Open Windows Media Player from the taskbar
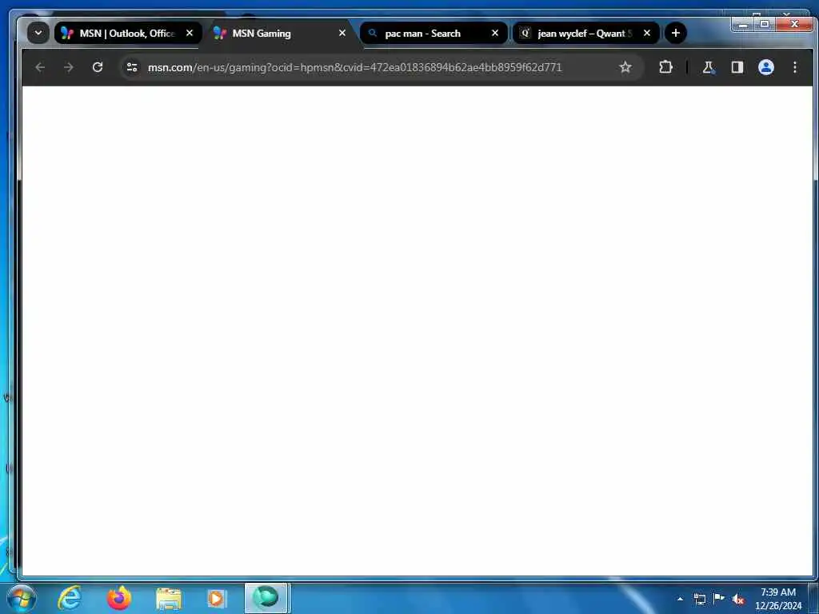Image resolution: width=819 pixels, height=614 pixels. [218, 598]
